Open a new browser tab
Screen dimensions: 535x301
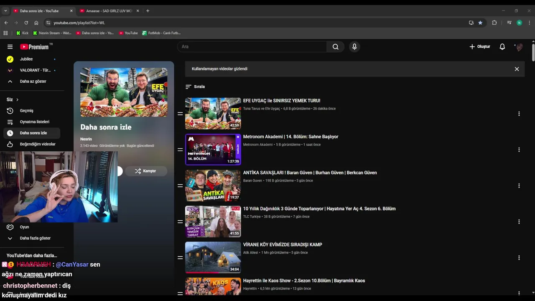click(148, 11)
